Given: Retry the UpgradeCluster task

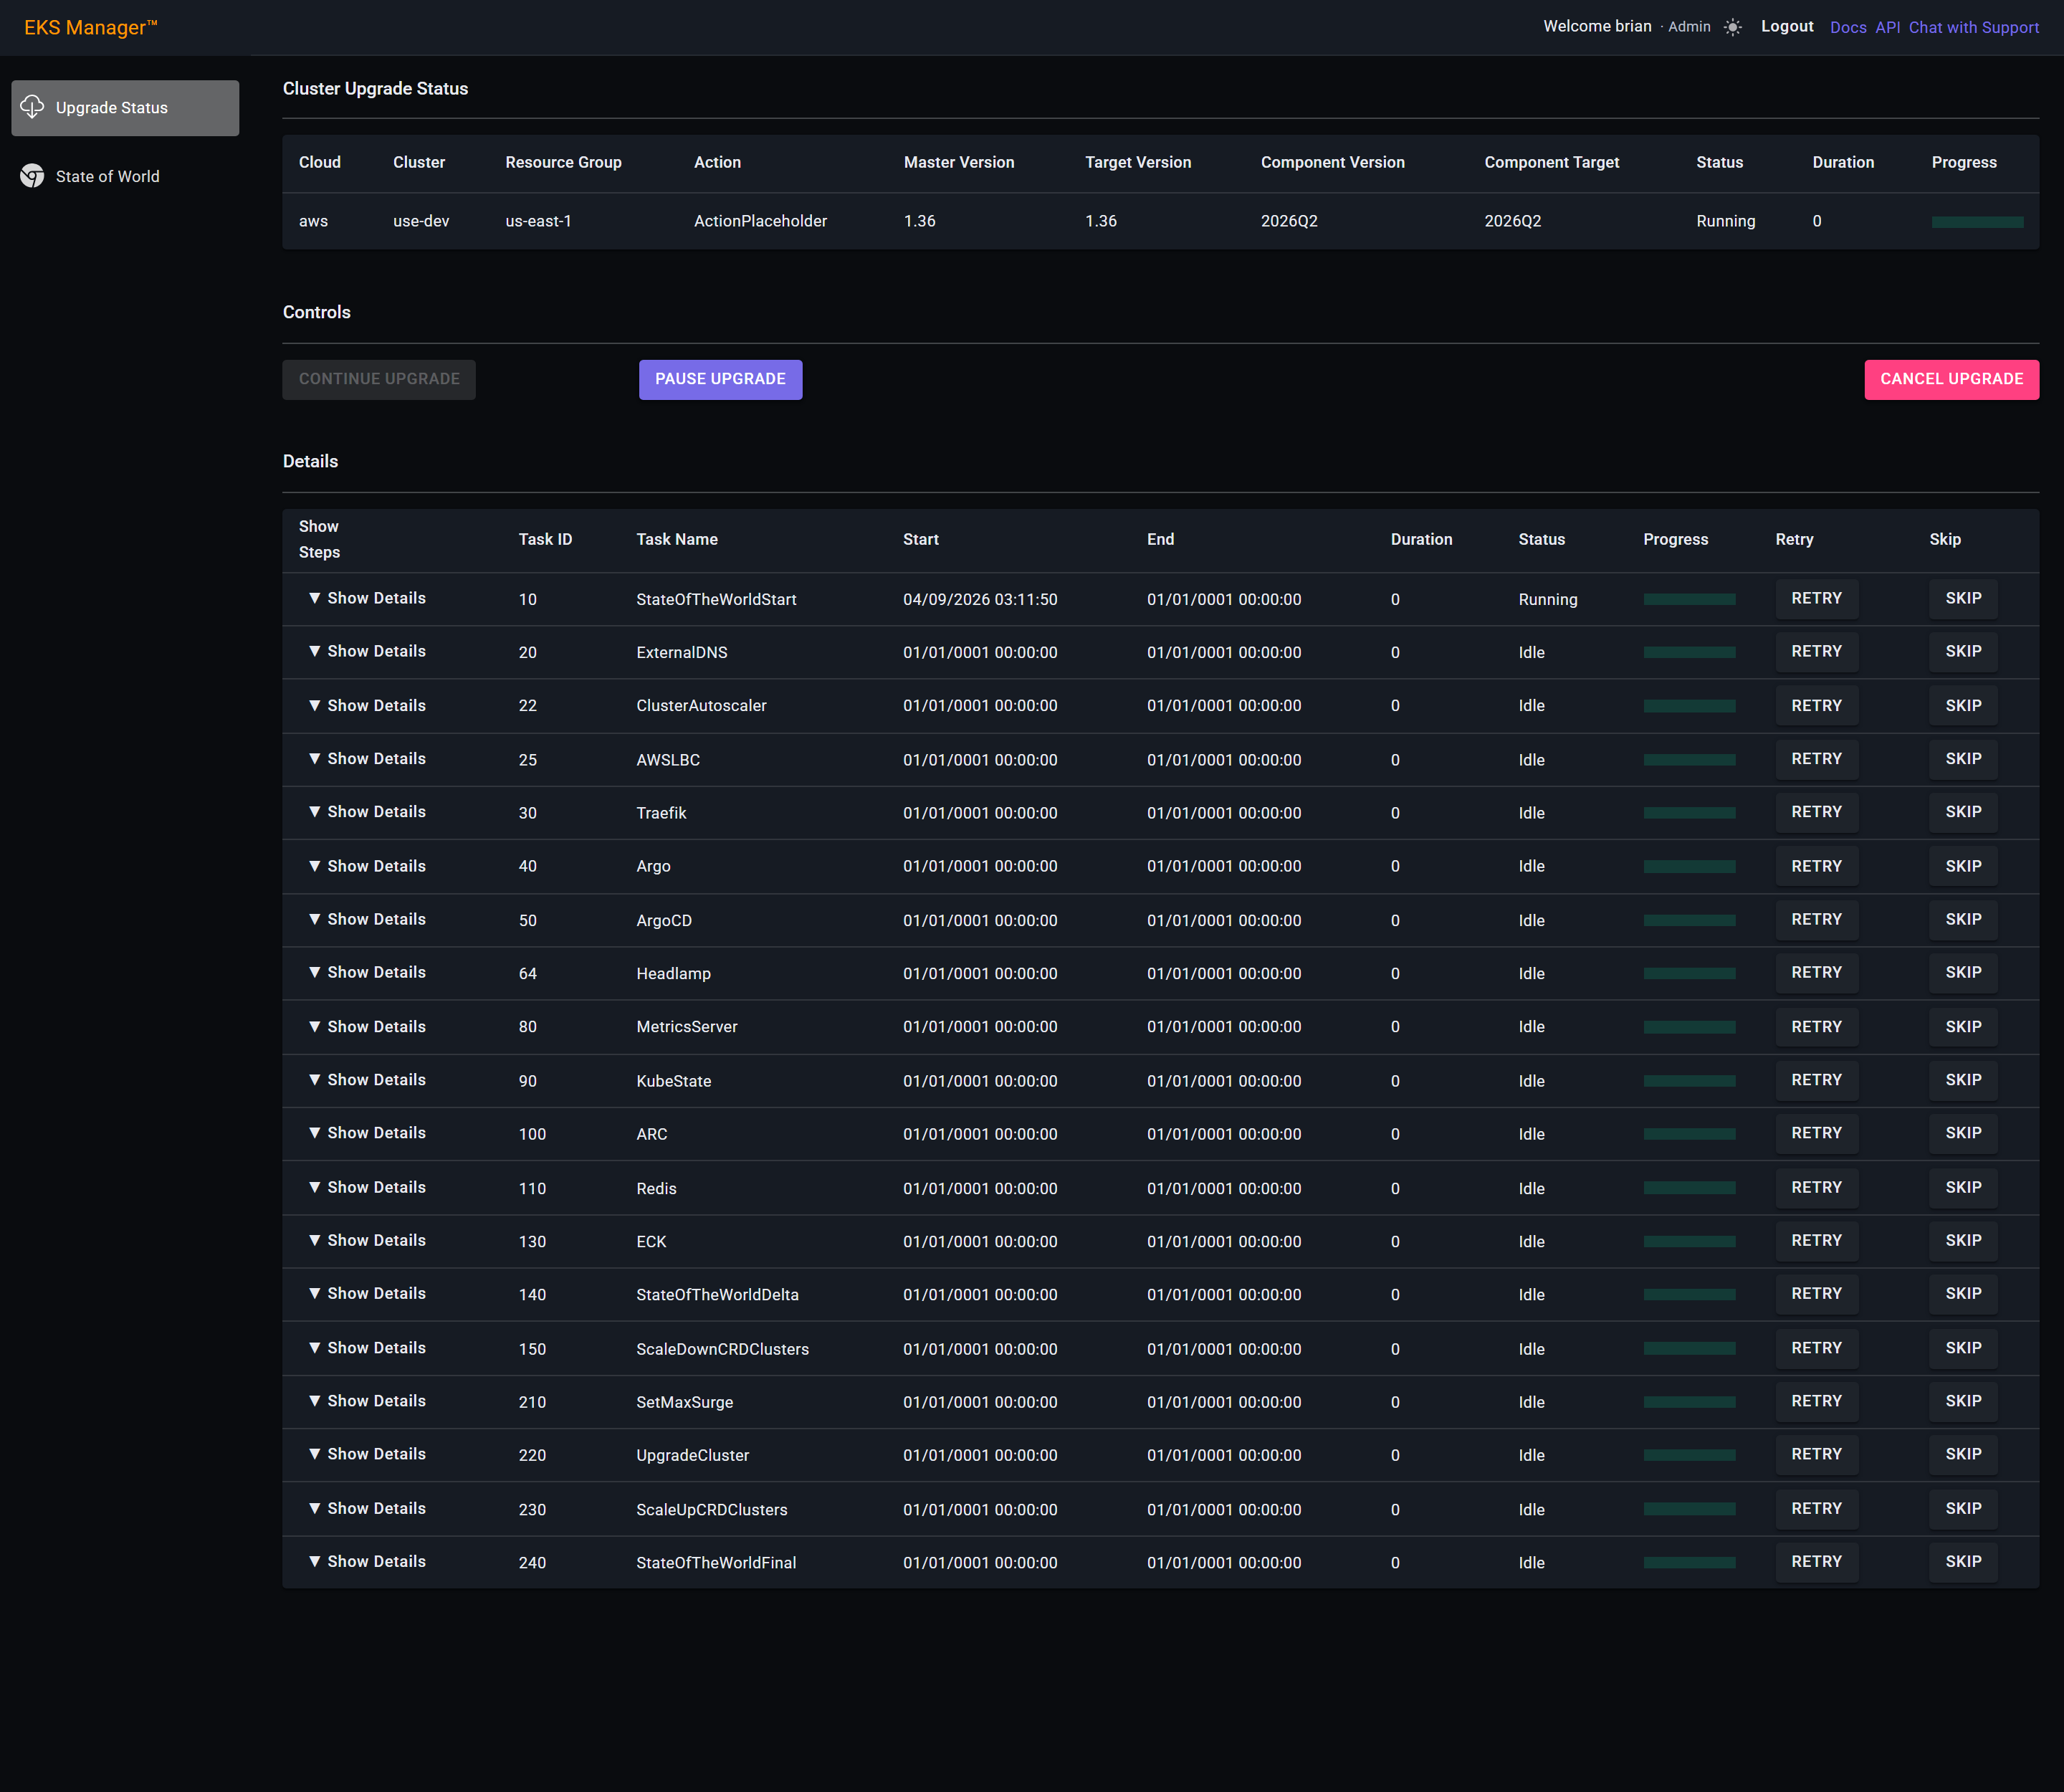Looking at the screenshot, I should pyautogui.click(x=1816, y=1454).
